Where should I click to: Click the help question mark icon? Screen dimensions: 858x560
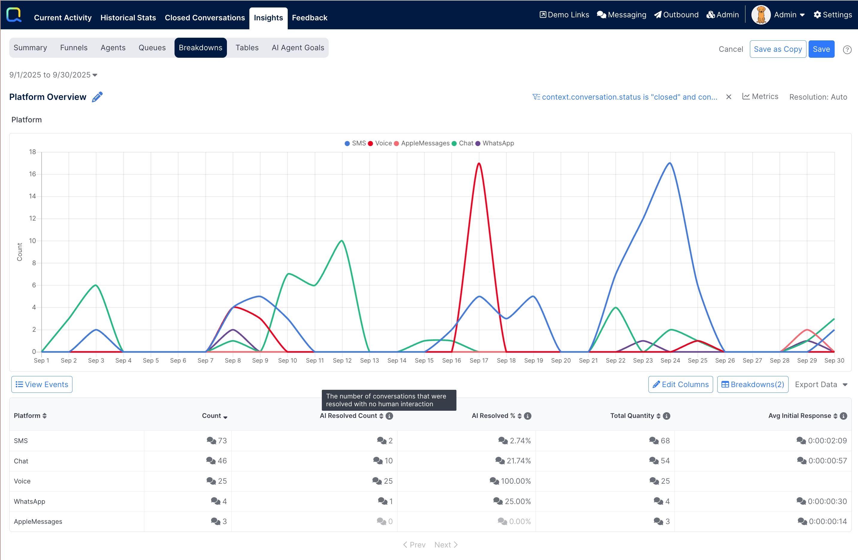pos(847,50)
